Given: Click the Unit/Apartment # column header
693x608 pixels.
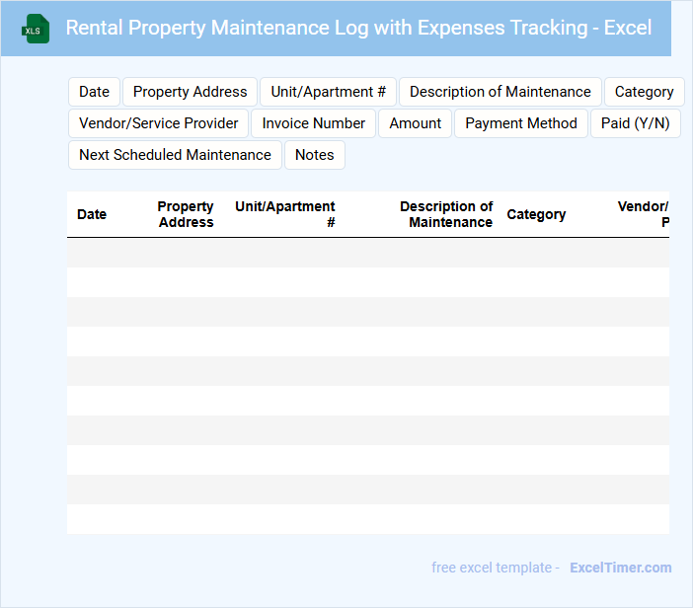Looking at the screenshot, I should pos(285,214).
